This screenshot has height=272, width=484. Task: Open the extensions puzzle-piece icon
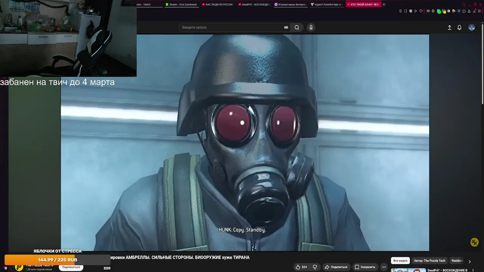click(x=464, y=11)
